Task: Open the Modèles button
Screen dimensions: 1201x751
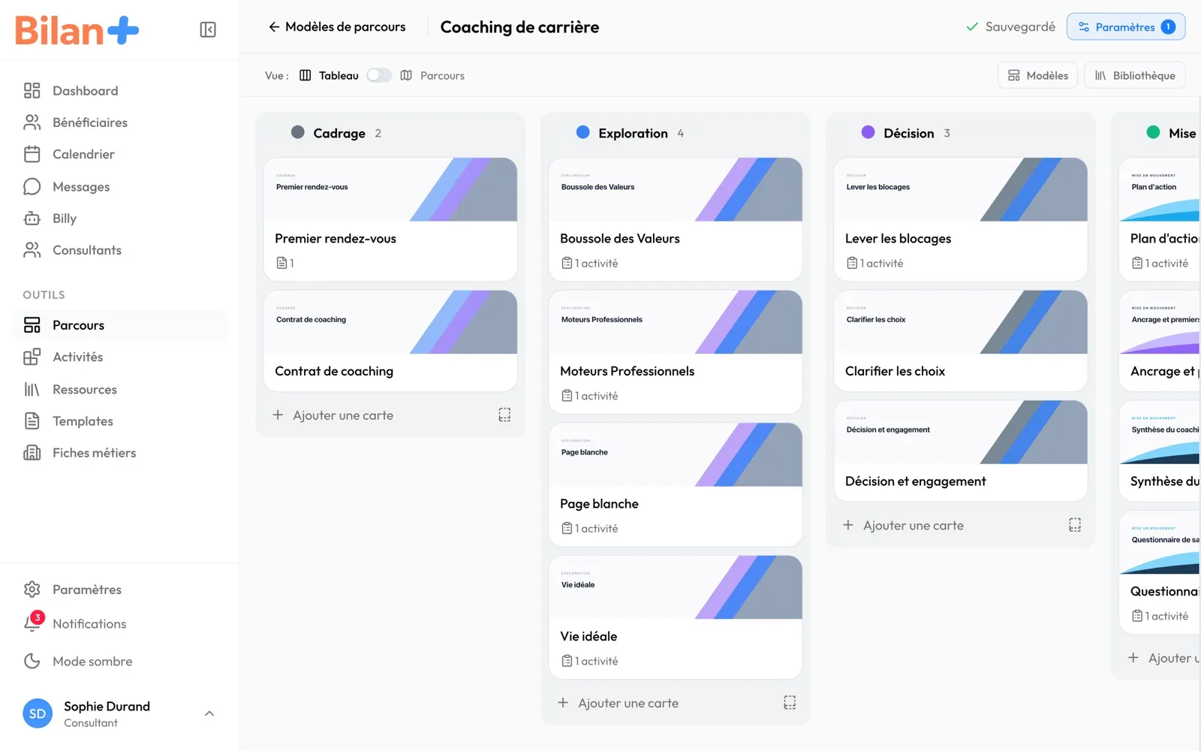Action: point(1037,75)
